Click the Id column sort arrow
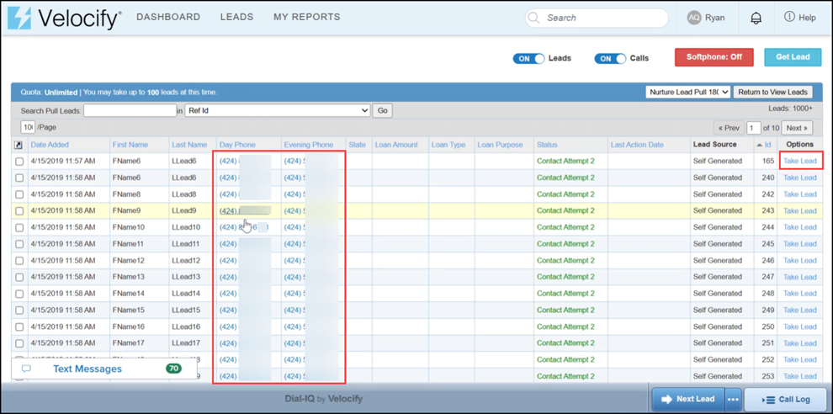833x414 pixels. pyautogui.click(x=759, y=145)
